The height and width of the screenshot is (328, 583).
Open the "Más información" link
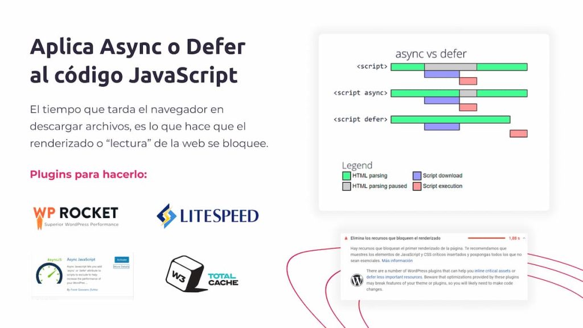point(397,260)
